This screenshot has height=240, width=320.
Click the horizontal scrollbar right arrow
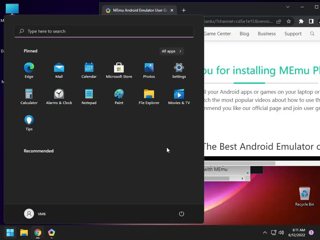click(x=242, y=178)
